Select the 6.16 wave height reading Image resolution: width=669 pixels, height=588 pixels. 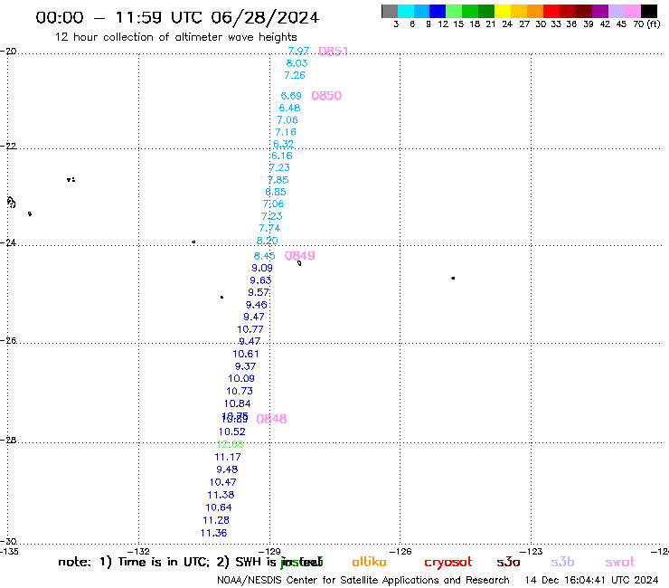281,156
